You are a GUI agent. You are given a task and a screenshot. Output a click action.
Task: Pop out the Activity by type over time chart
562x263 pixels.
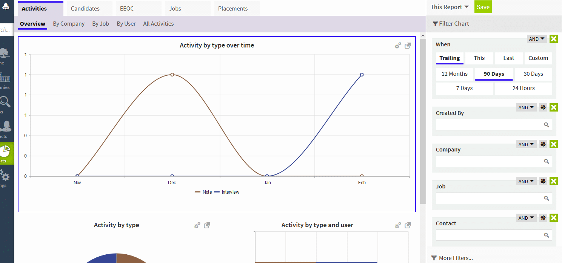click(408, 46)
